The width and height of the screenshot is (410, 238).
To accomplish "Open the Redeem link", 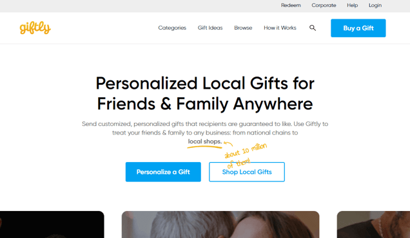I will pos(291,5).
